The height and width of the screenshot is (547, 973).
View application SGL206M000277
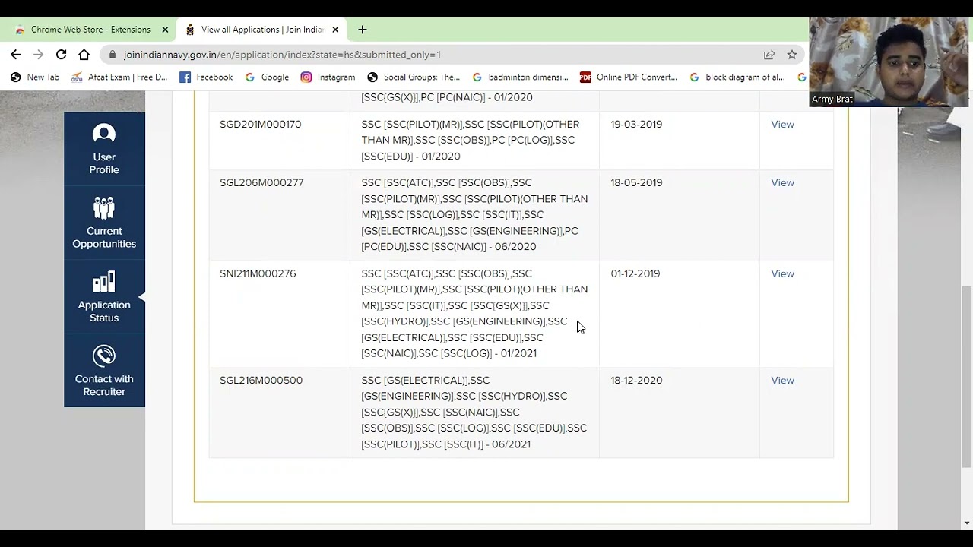[x=782, y=182]
